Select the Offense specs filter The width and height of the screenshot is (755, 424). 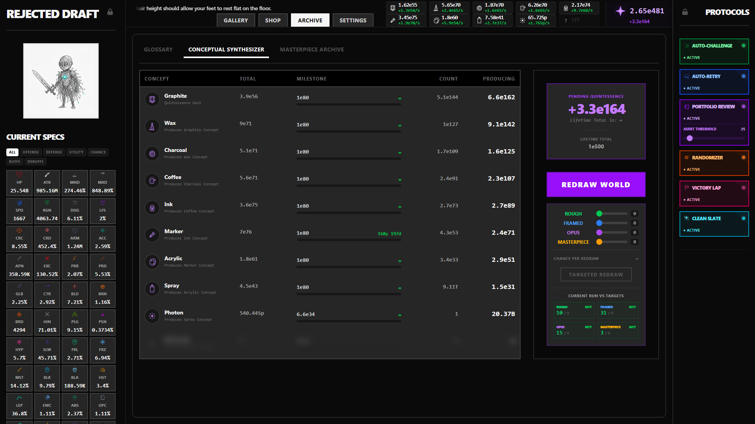31,152
